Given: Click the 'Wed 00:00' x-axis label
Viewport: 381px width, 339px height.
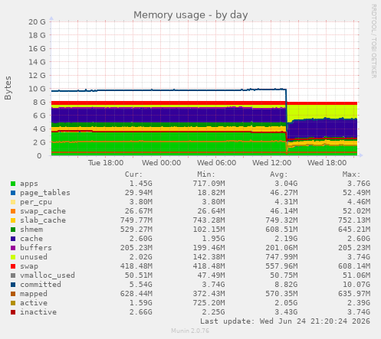Looking at the screenshot, I should [x=161, y=163].
